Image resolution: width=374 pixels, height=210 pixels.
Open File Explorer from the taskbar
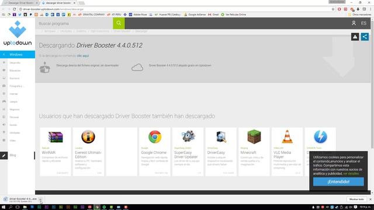tap(25, 207)
